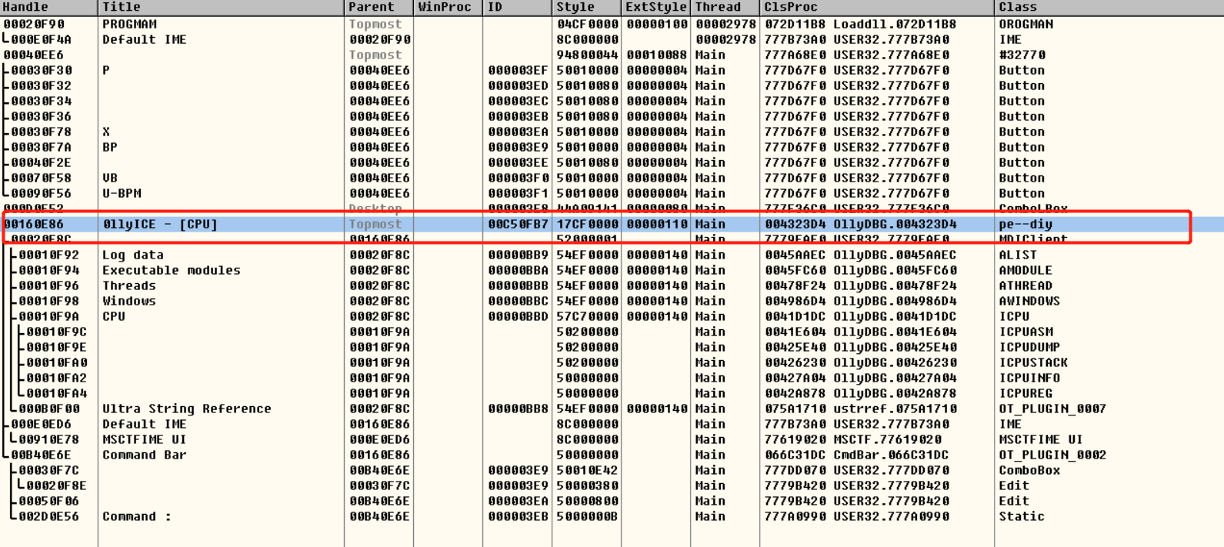Click the extended style value 00010088

pyautogui.click(x=657, y=55)
